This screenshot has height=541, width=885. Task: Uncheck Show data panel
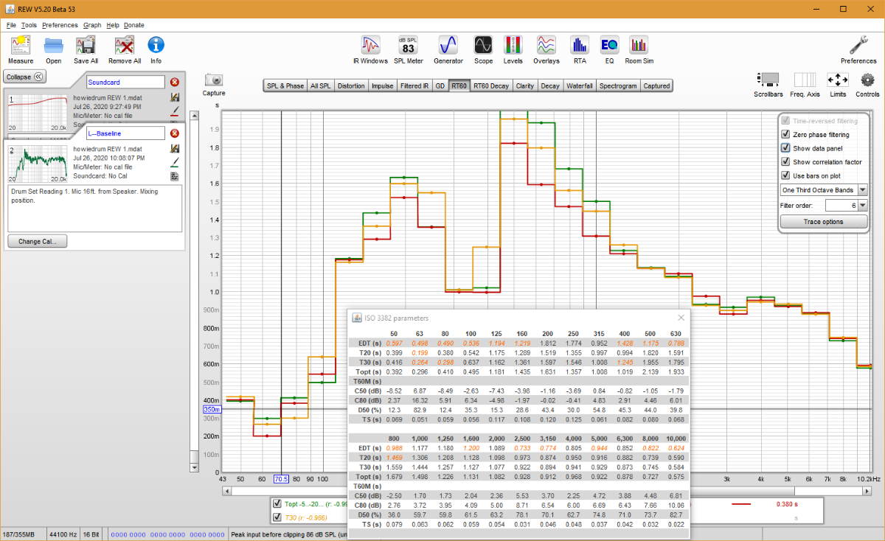pyautogui.click(x=786, y=148)
